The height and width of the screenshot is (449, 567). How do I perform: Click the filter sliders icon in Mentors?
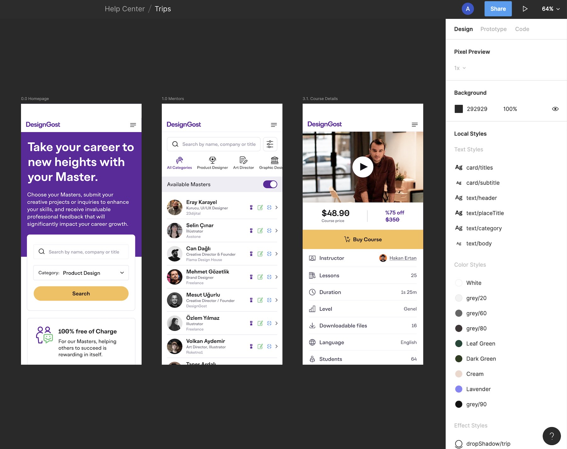(x=270, y=144)
